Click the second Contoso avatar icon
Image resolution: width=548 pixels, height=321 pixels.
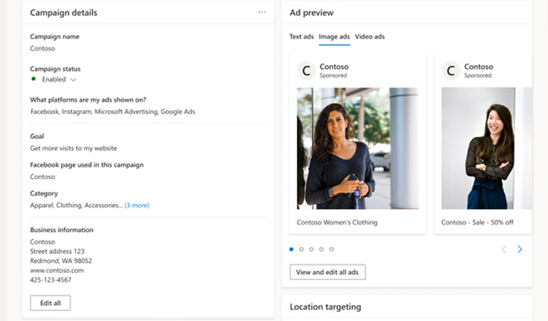click(450, 71)
